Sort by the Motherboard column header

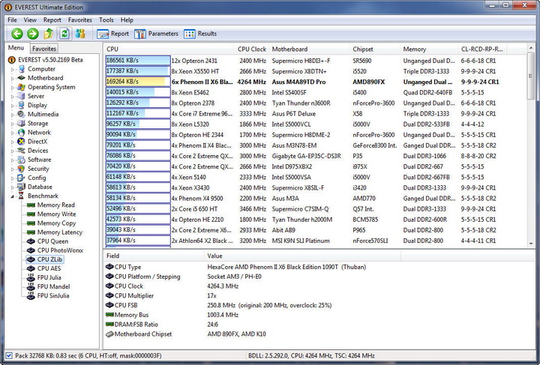point(309,49)
